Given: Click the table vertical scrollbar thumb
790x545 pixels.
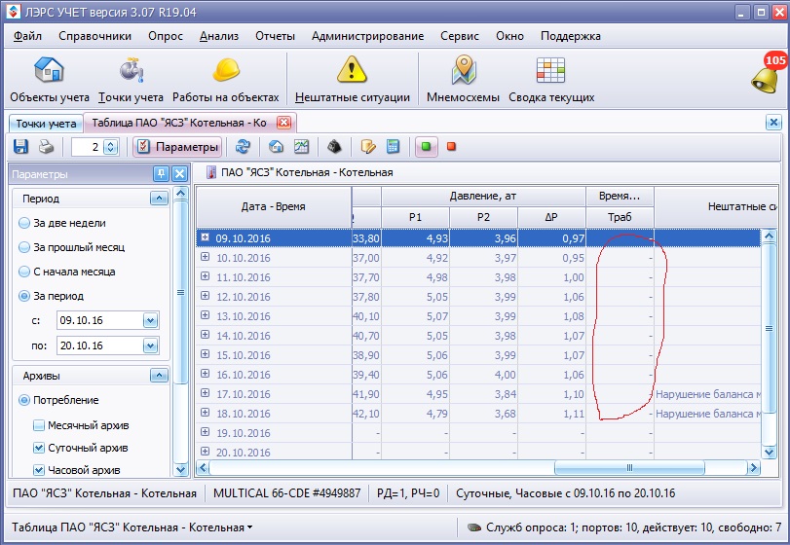Looking at the screenshot, I should (x=769, y=328).
